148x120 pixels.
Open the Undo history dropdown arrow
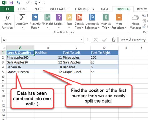22,3
